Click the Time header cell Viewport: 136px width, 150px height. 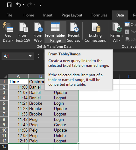(18, 82)
